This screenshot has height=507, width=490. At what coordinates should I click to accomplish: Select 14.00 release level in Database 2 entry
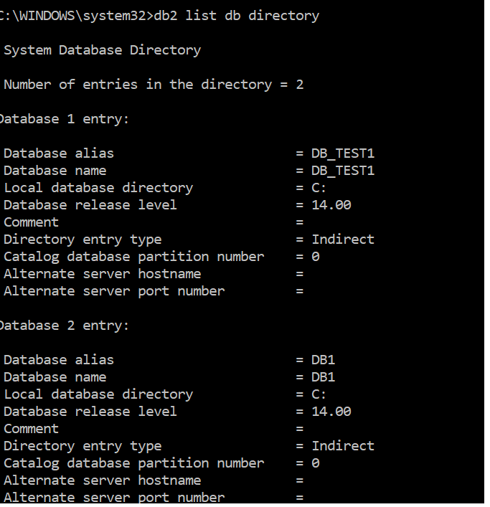click(331, 412)
